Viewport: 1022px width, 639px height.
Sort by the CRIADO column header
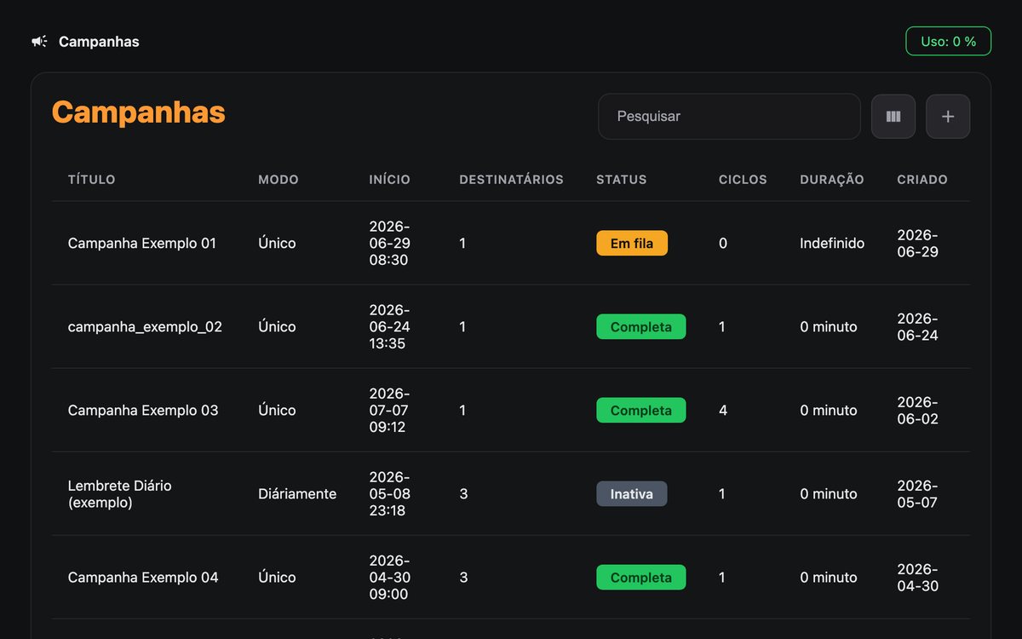point(922,180)
